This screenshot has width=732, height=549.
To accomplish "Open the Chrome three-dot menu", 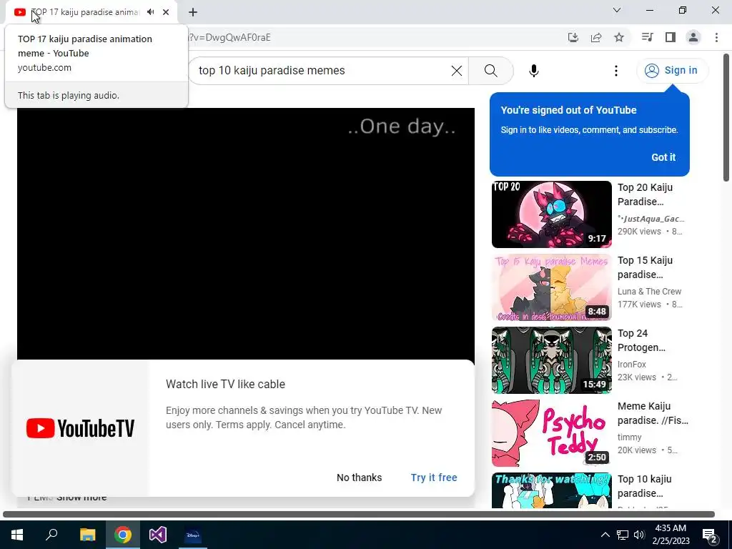I will [716, 37].
